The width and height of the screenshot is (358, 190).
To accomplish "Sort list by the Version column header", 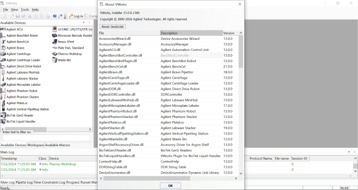I will pos(230,33).
